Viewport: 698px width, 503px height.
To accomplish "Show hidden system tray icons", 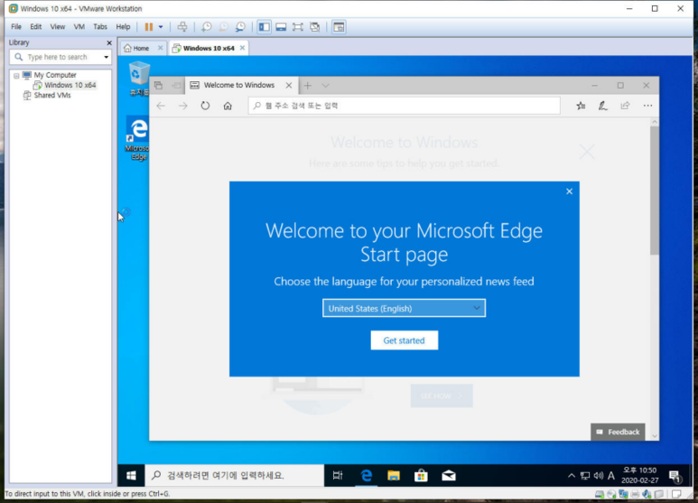I will point(571,476).
